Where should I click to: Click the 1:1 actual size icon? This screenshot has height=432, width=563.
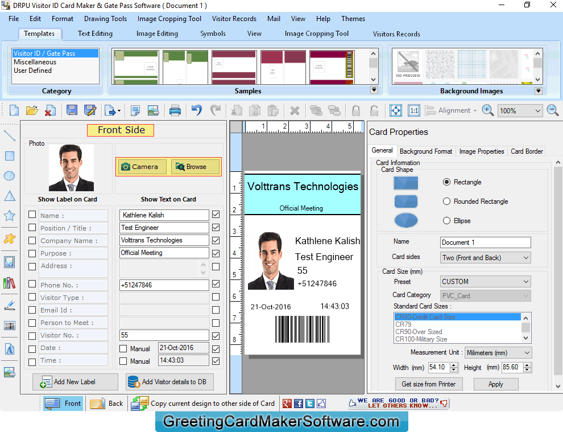click(x=414, y=110)
